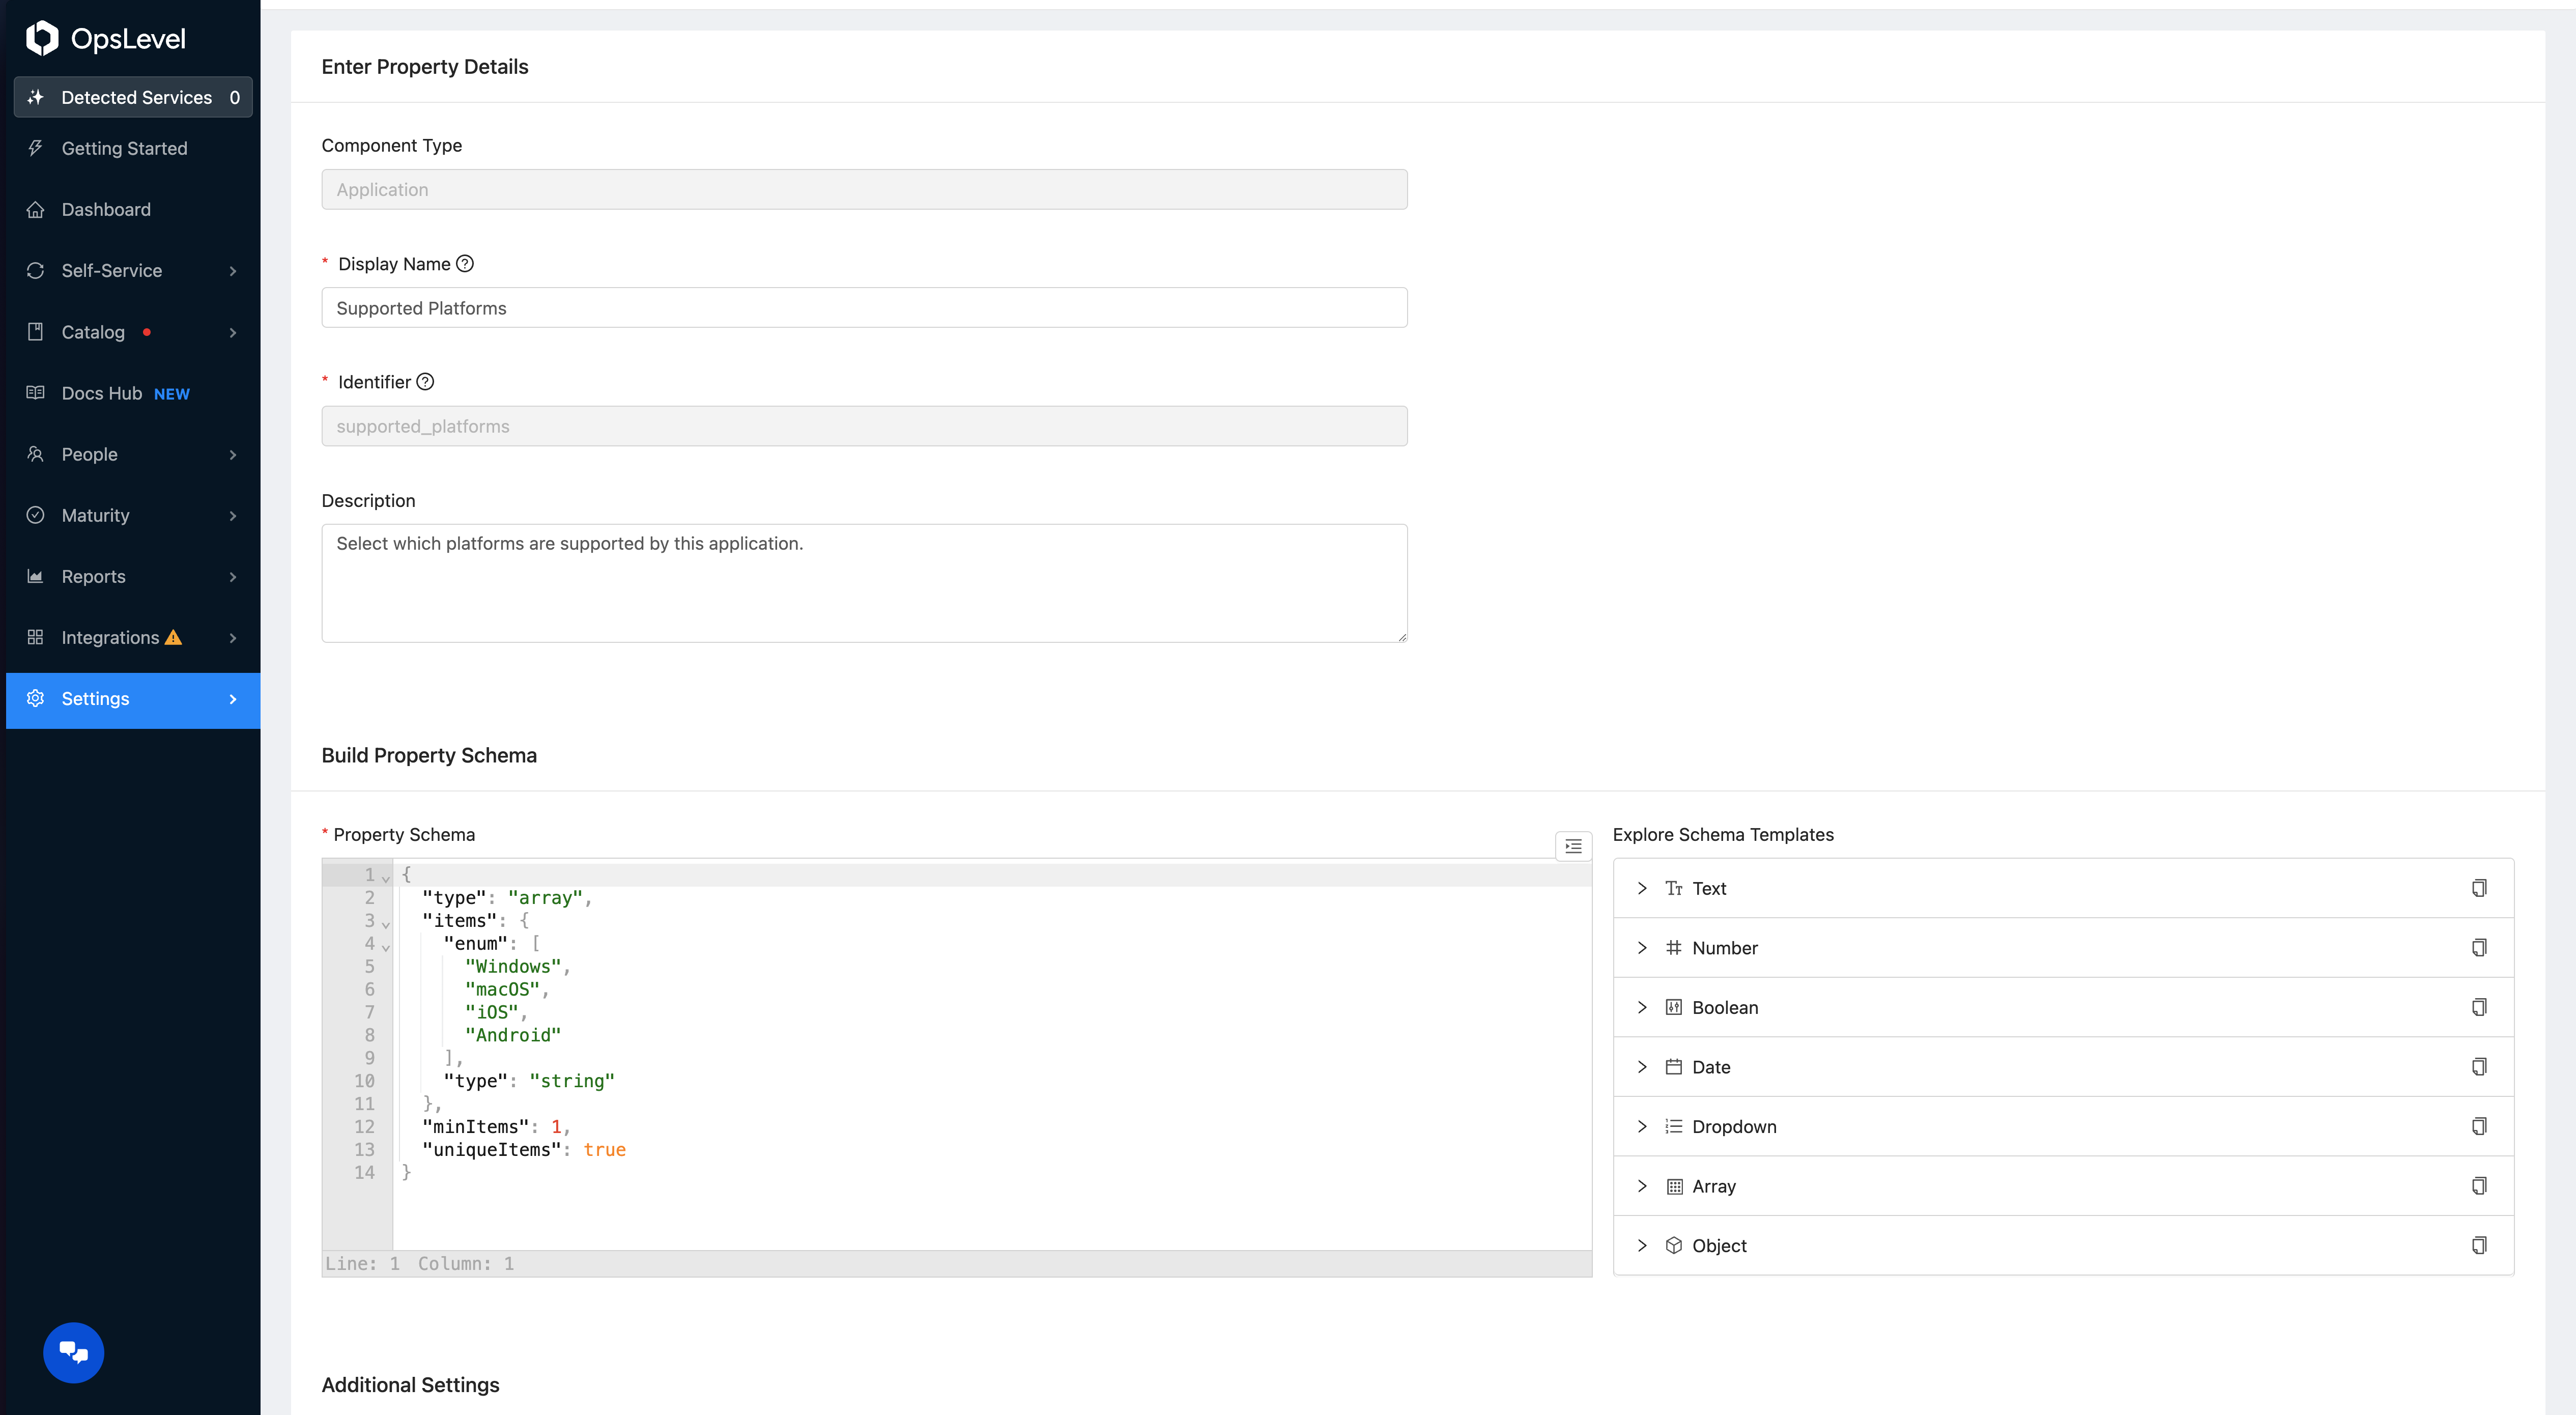Click the "Android" enum value

coord(513,1035)
